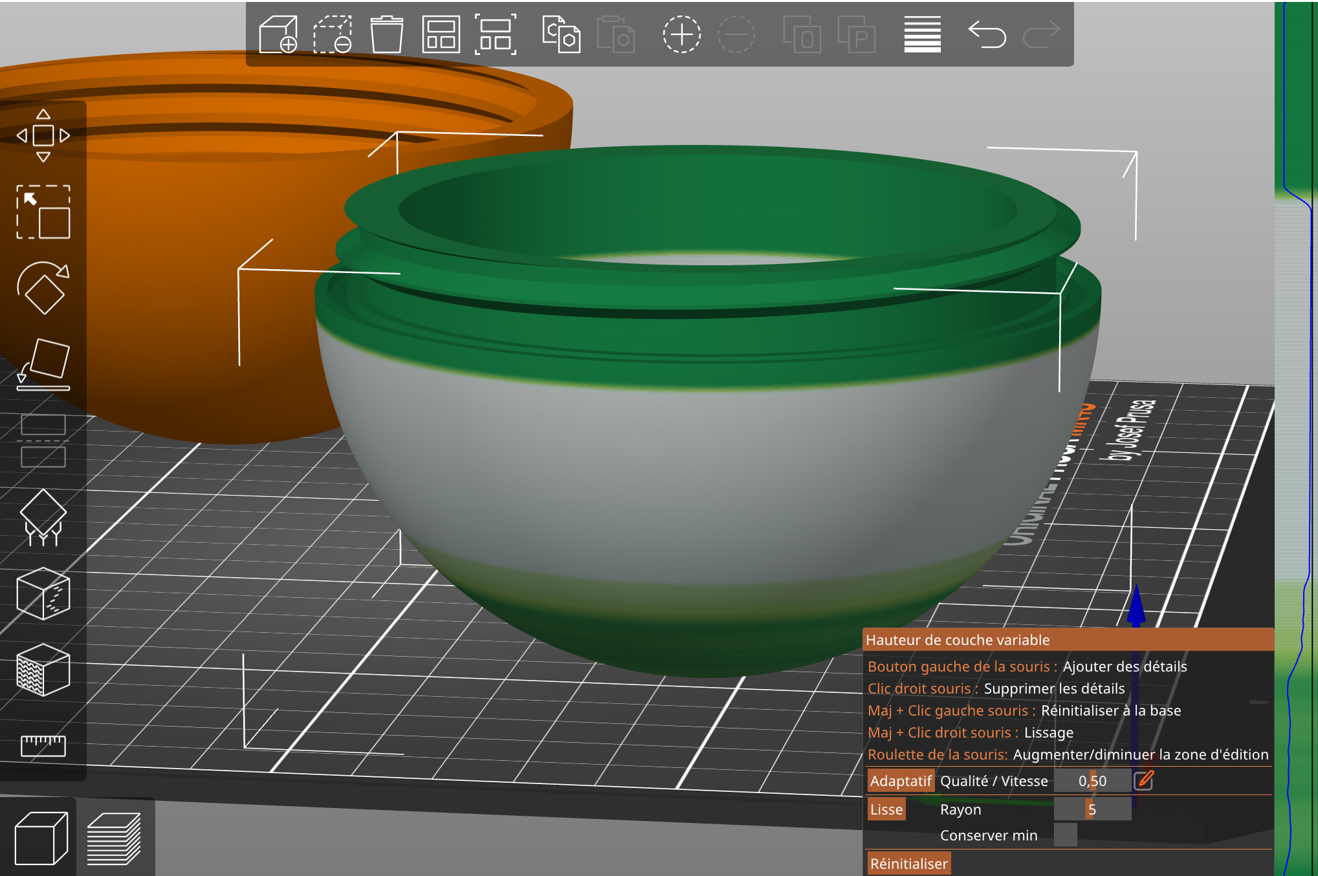The width and height of the screenshot is (1318, 876).
Task: Select the Place on face tool
Action: (x=43, y=364)
